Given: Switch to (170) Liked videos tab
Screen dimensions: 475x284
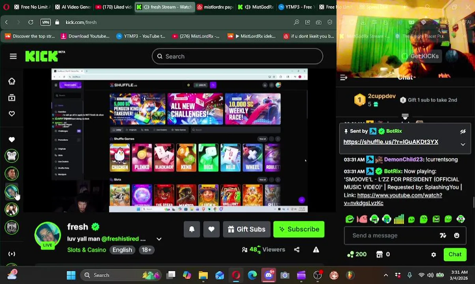Looking at the screenshot, I should click(x=114, y=7).
